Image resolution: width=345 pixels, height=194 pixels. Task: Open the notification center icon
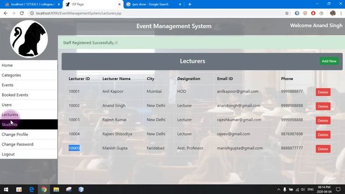[x=338, y=189]
